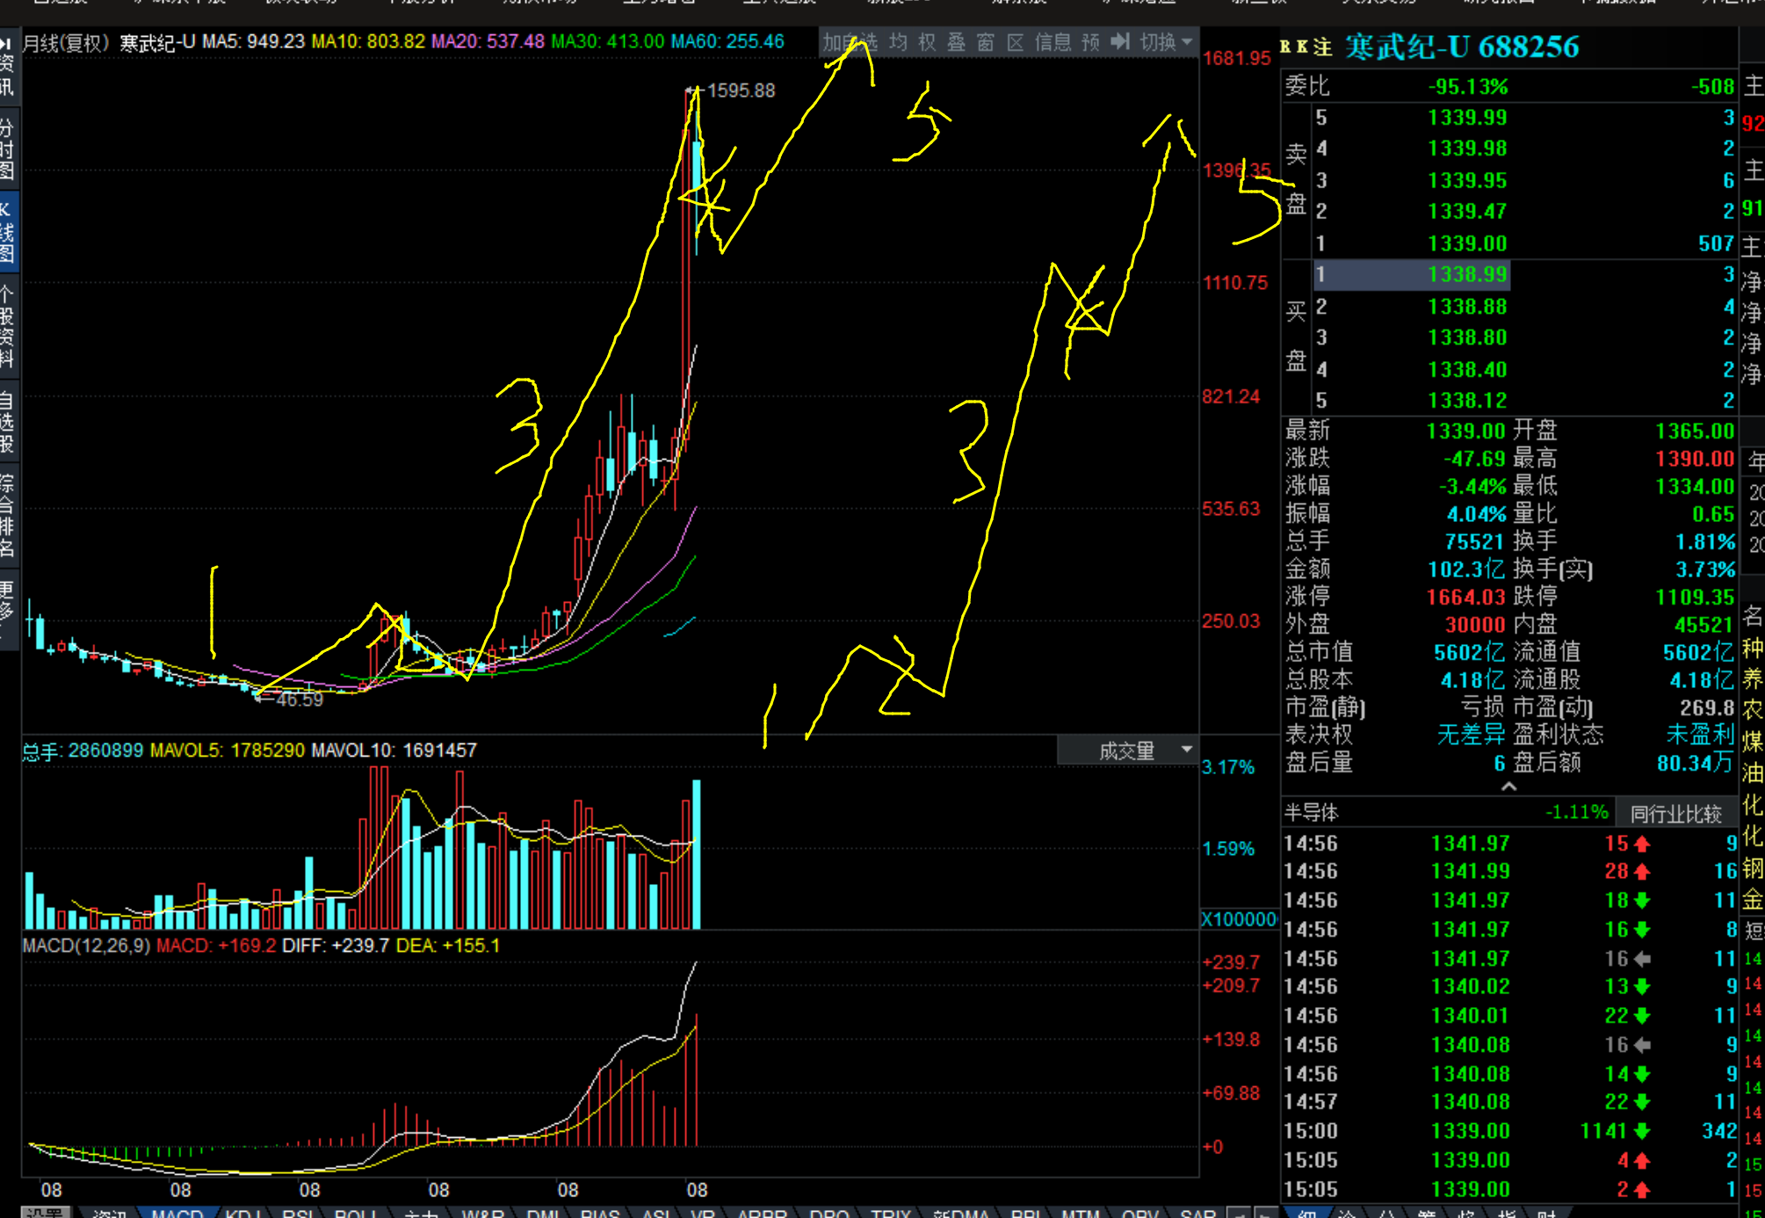Open the 分时图 sidebar view

point(8,148)
